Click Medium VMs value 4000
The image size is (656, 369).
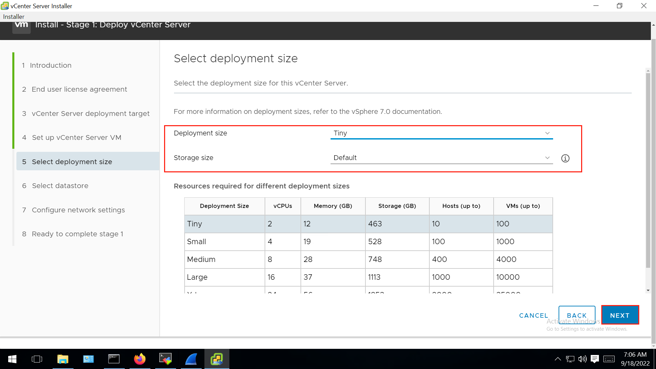tap(506, 260)
